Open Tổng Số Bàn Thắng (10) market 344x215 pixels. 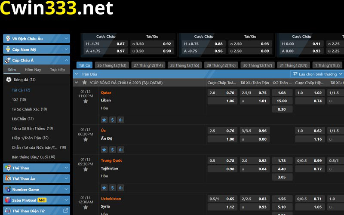pos(32,128)
